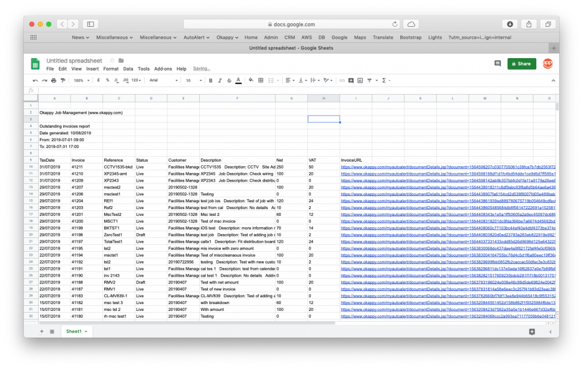Screen dimensions: 583x369
Task: Decrease decimal places
Action: [x=116, y=80]
